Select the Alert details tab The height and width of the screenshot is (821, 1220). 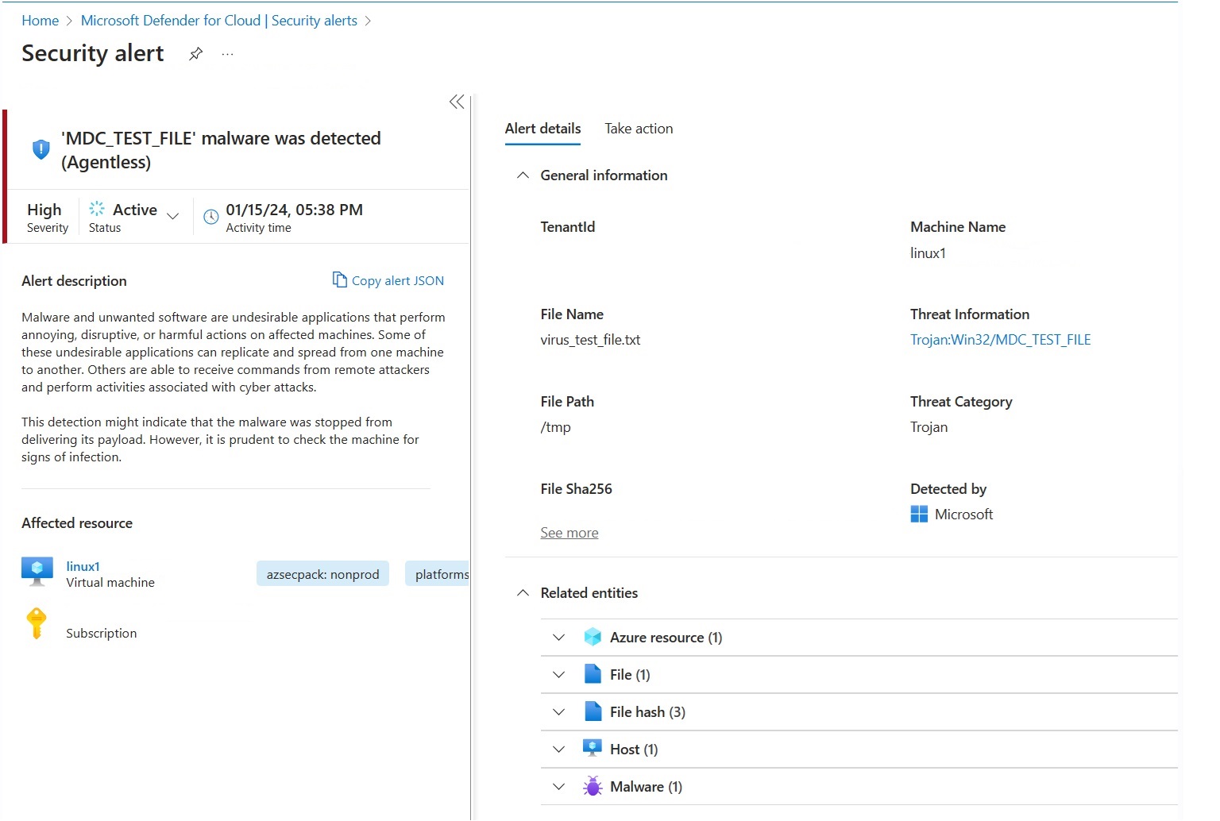click(x=542, y=129)
